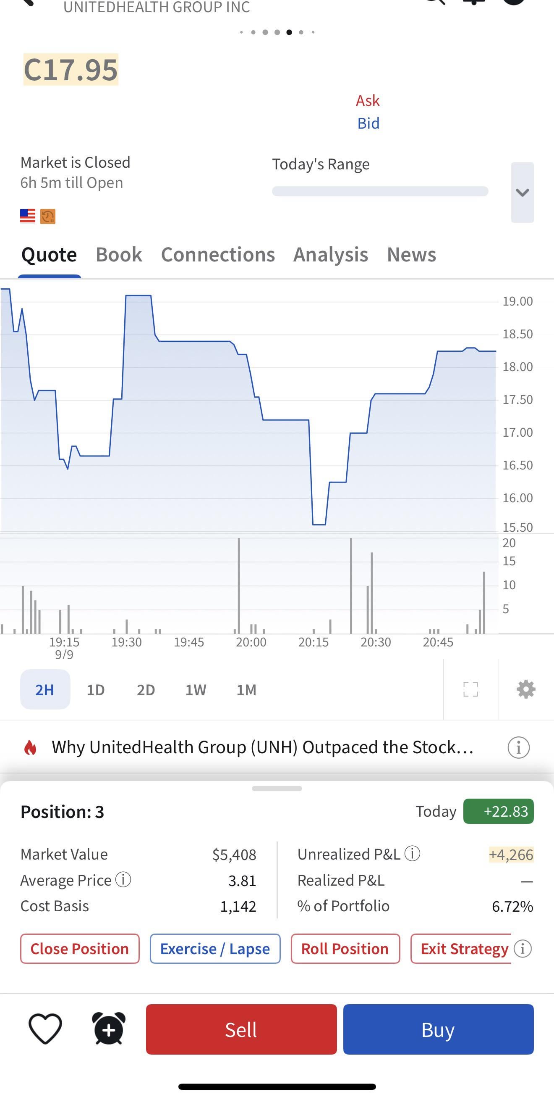Tap the red Sell button
554x1100 pixels.
point(241,1029)
